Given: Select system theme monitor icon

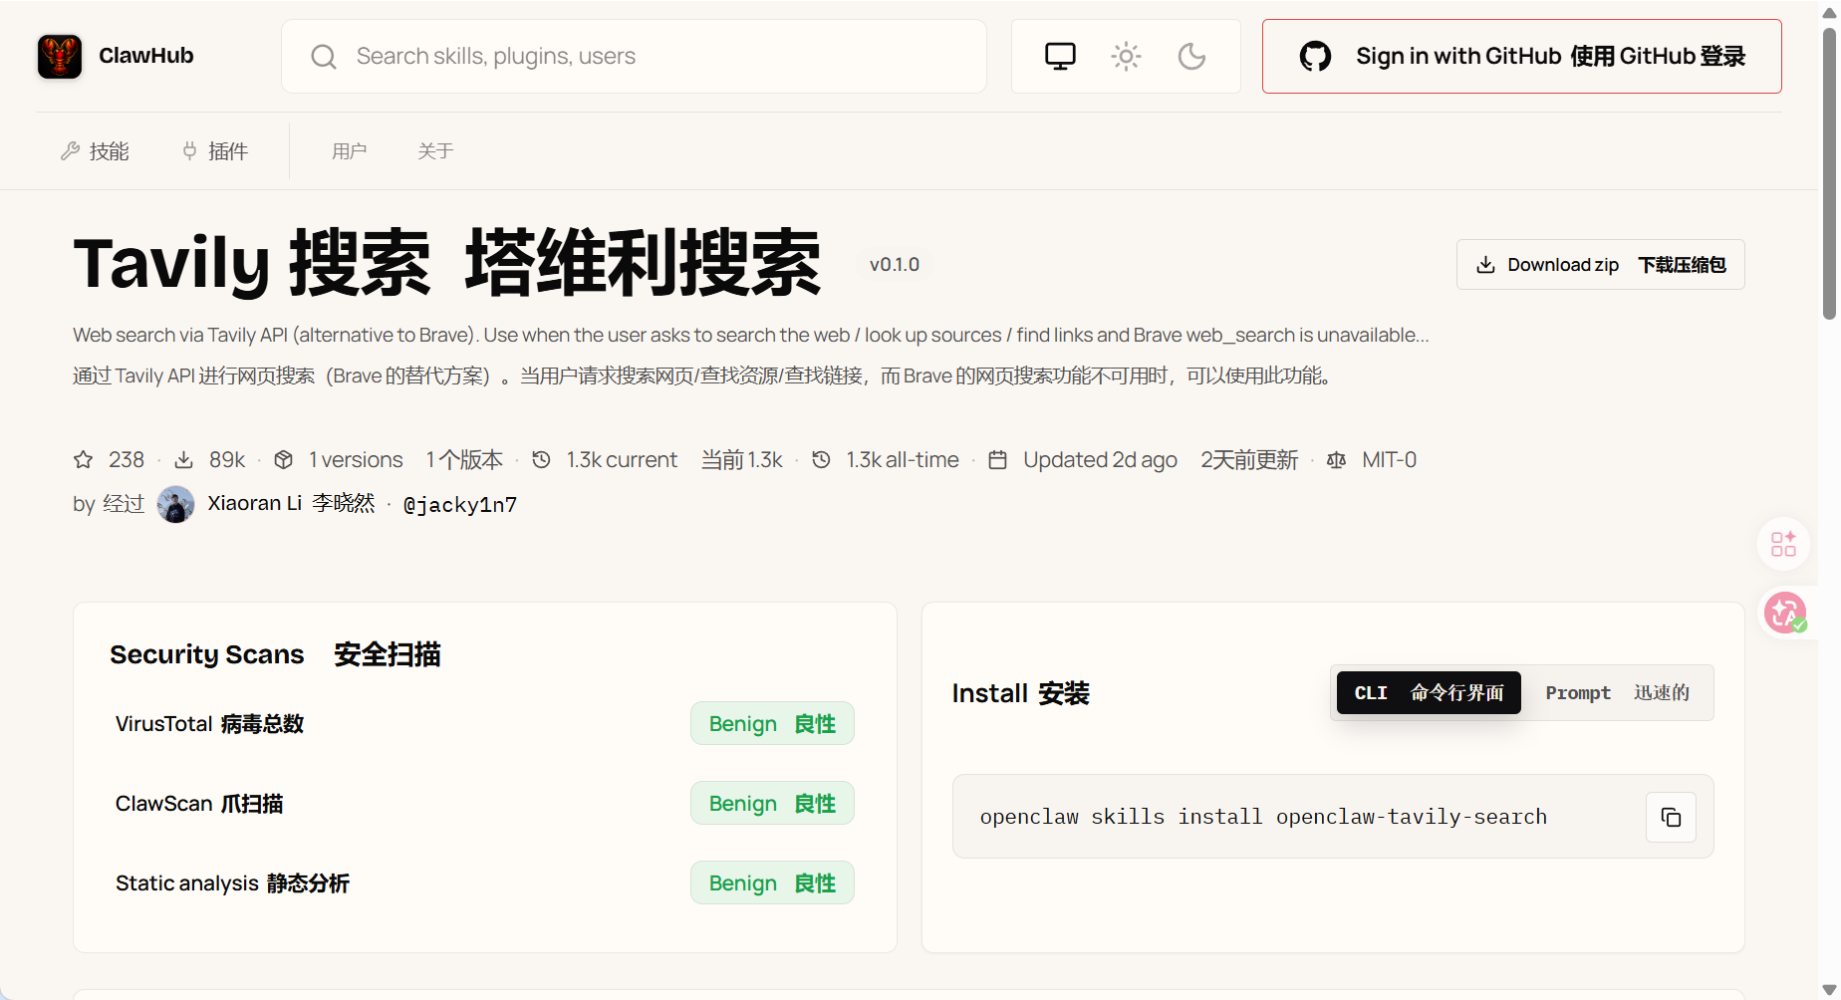Looking at the screenshot, I should [x=1060, y=57].
